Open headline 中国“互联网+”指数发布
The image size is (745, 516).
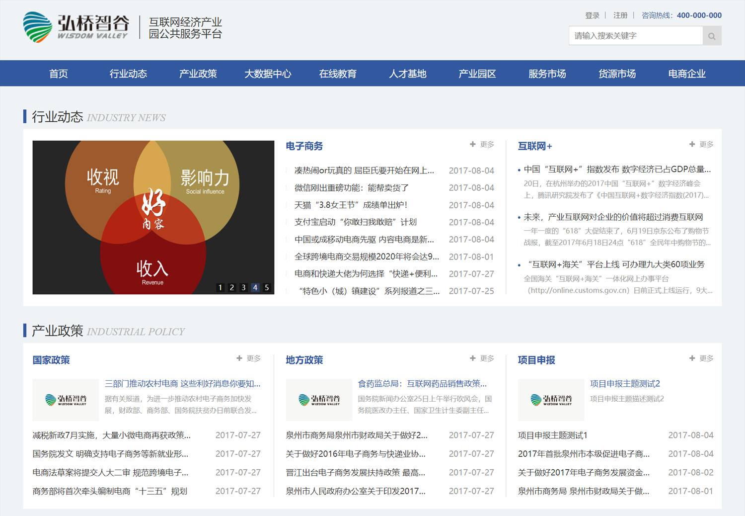617,169
